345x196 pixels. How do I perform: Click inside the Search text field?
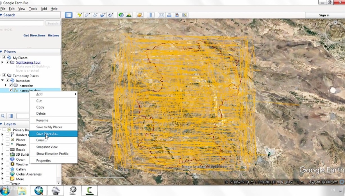22,24
